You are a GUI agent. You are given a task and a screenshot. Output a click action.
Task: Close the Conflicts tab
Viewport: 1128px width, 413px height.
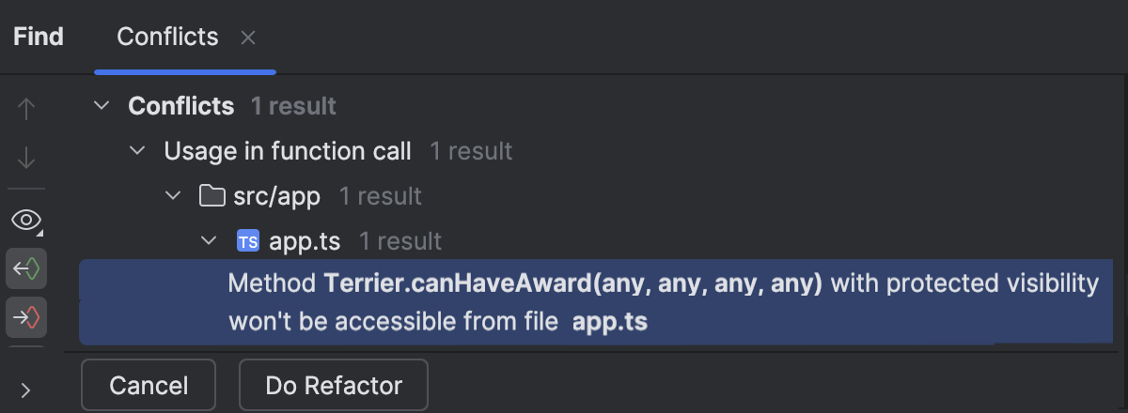click(248, 38)
